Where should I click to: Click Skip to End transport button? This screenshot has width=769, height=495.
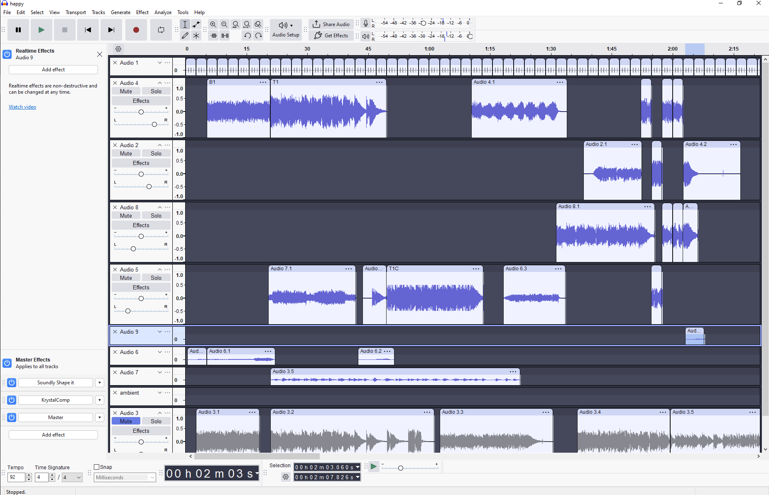pos(111,30)
